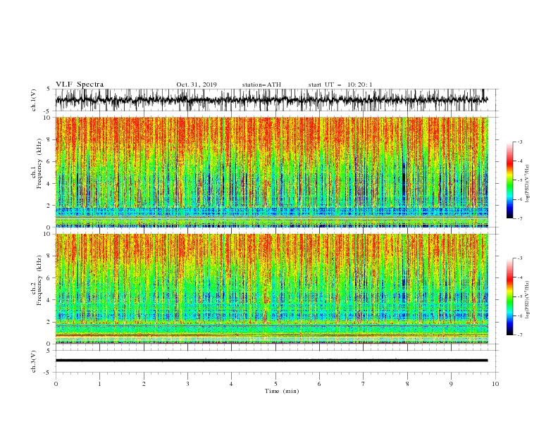Viewport: 558px width, 431px height.
Task: Click the 'VLF Spectra' title text
Action: 80,85
